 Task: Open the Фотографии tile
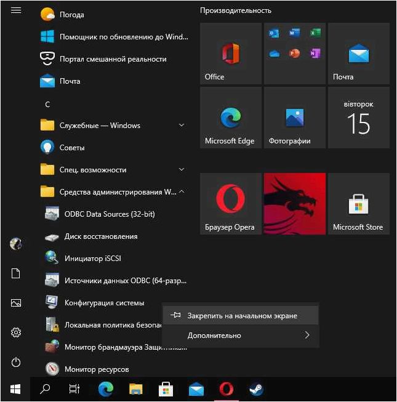tap(295, 118)
